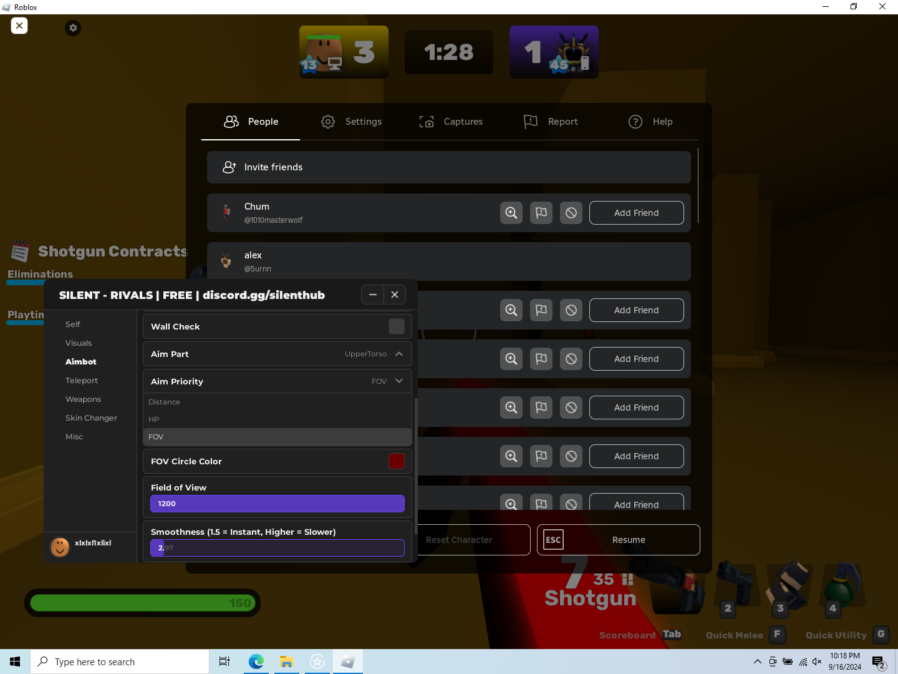Image resolution: width=898 pixels, height=674 pixels.
Task: Open the Self section in SILENT sidebar
Action: pos(73,325)
